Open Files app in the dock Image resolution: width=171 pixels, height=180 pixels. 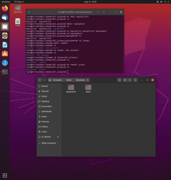[5, 26]
